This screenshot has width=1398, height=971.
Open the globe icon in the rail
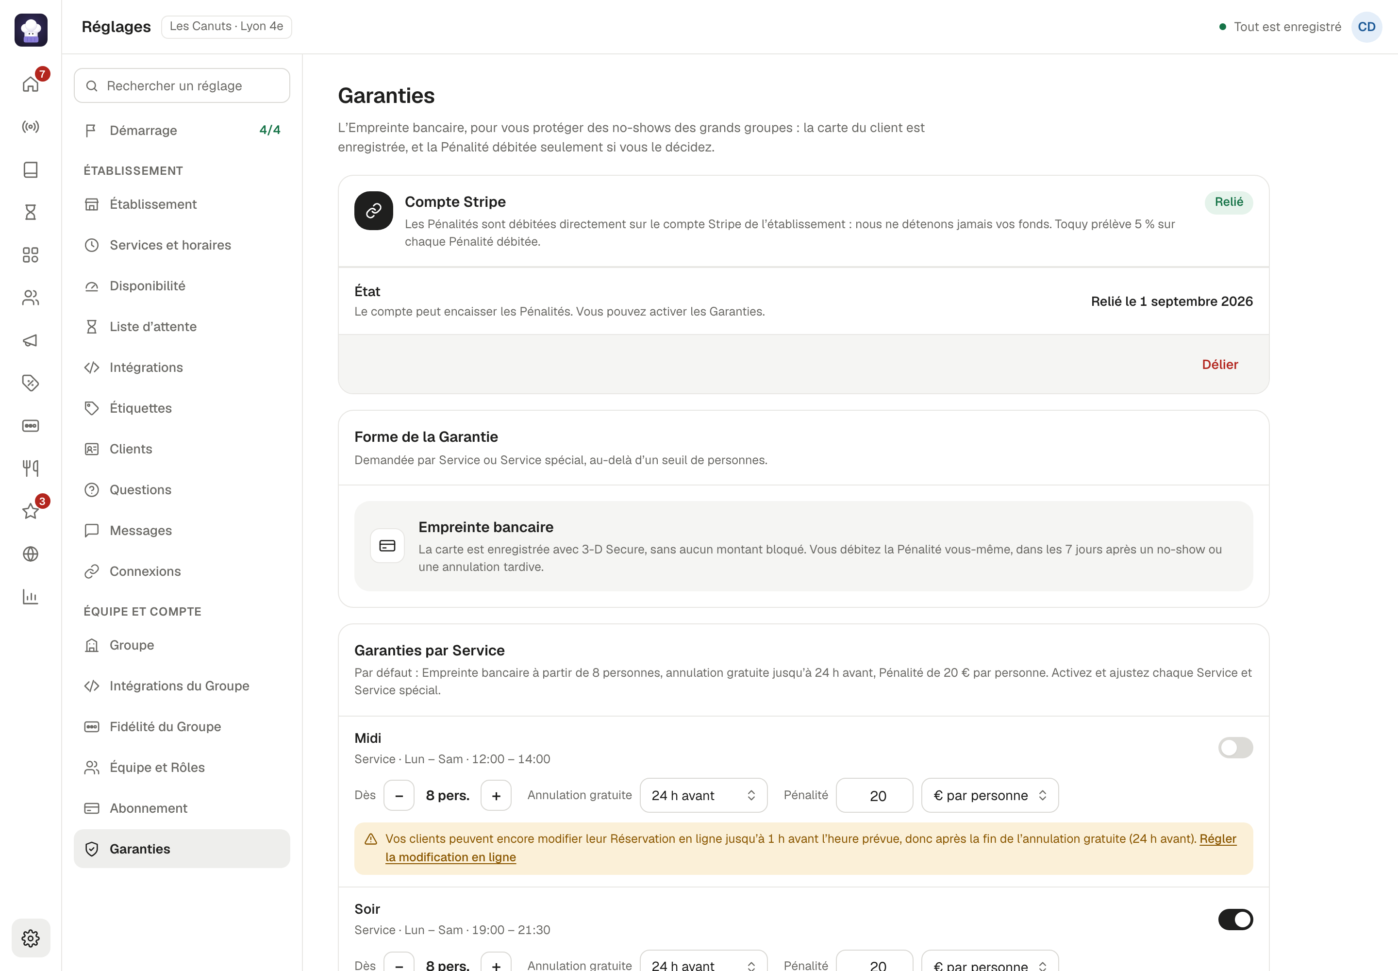click(31, 553)
